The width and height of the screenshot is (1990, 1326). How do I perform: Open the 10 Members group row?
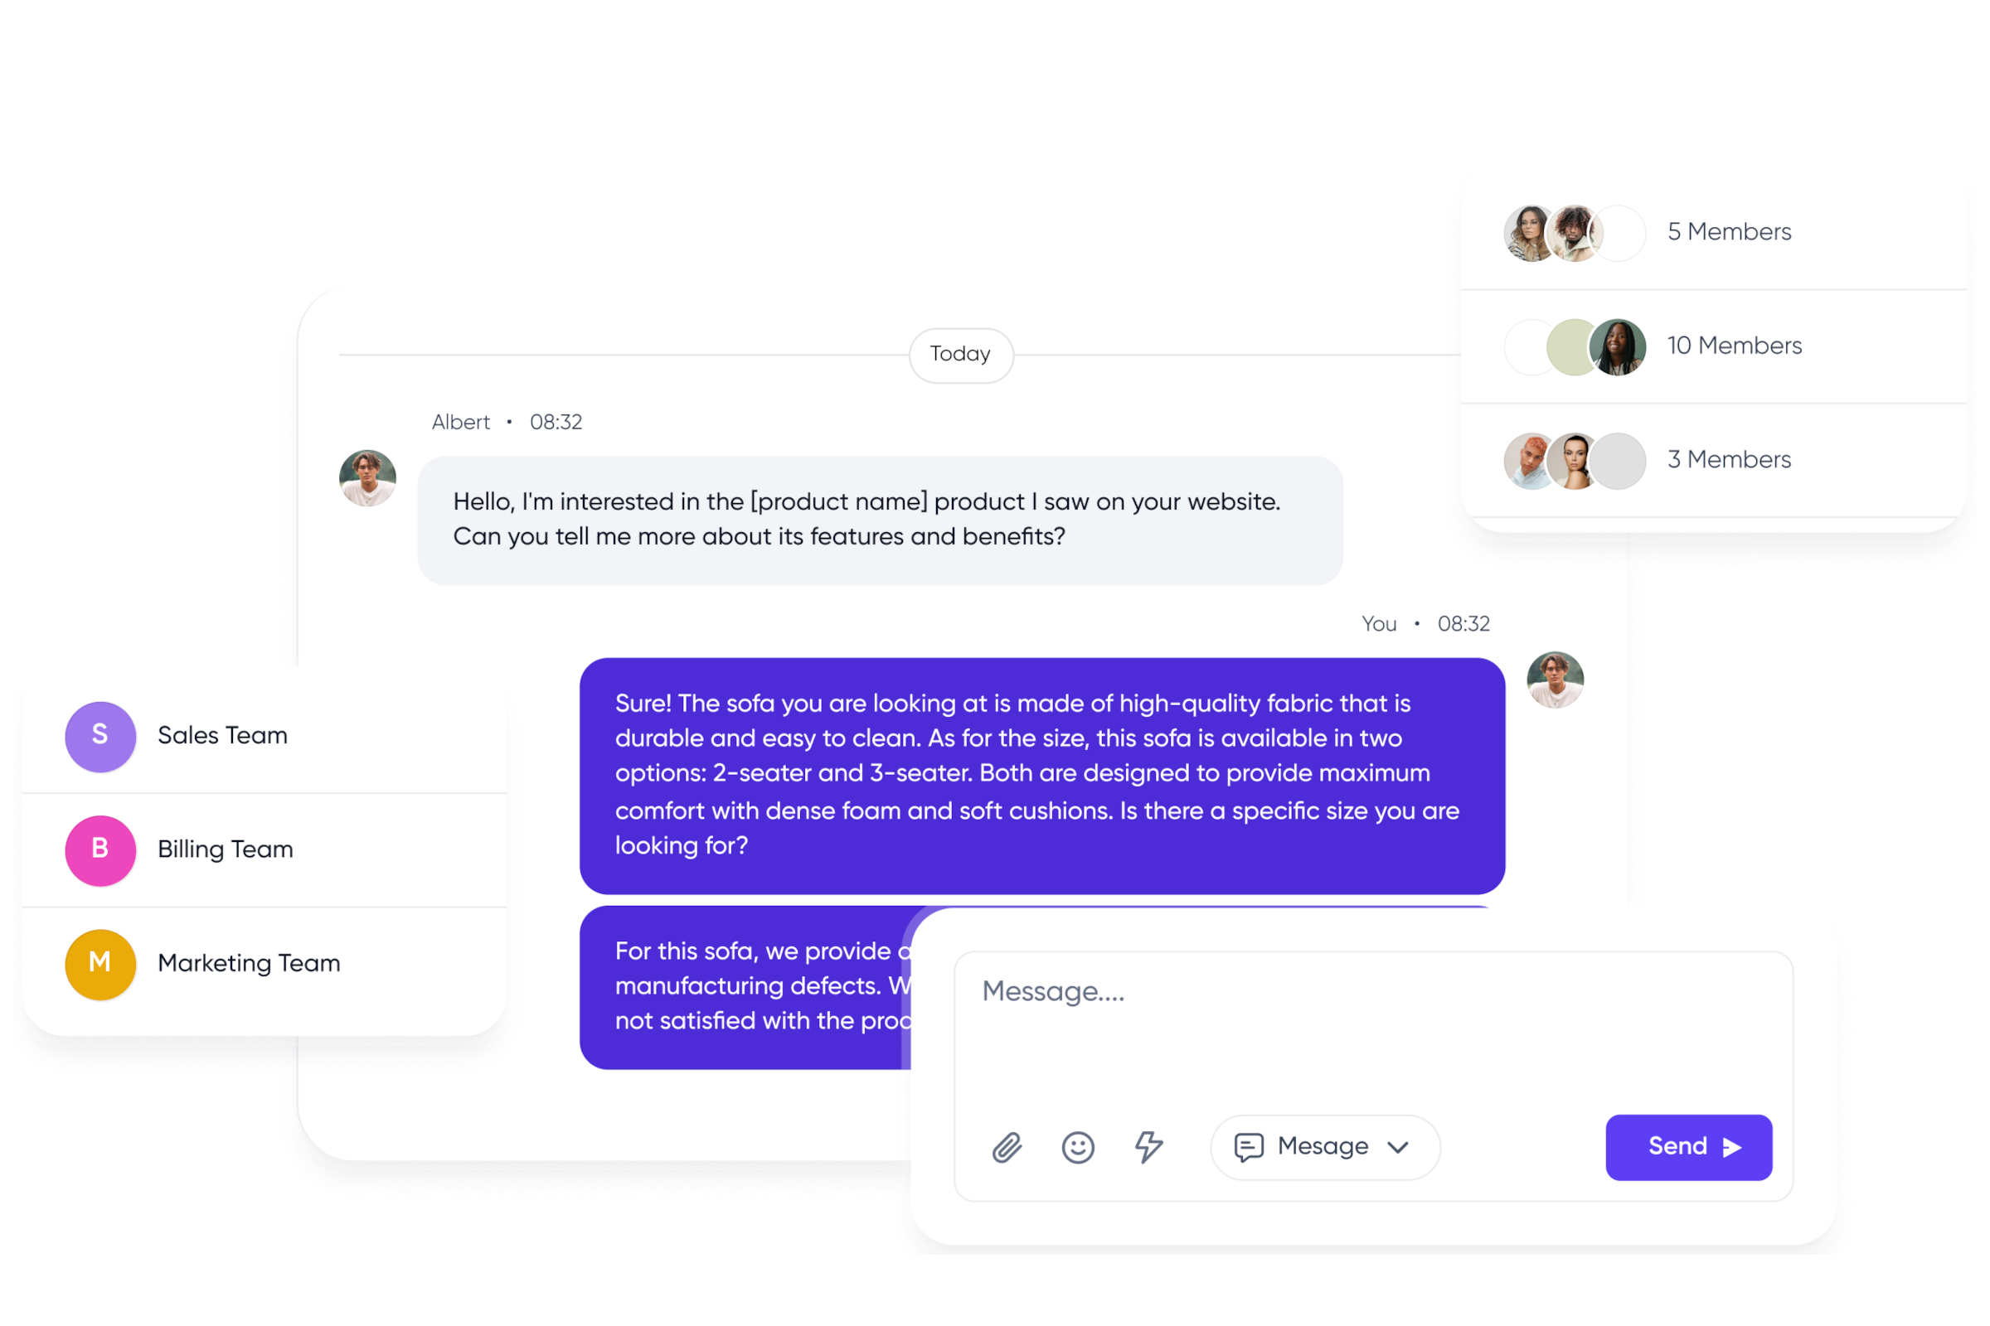pyautogui.click(x=1713, y=346)
